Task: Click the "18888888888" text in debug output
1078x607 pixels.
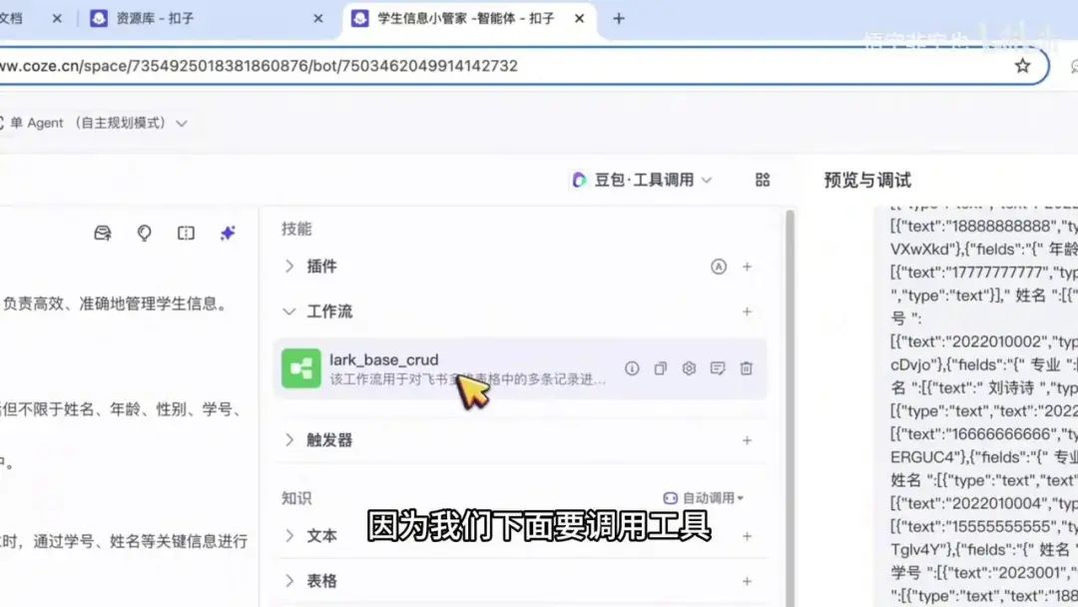Action: (x=1000, y=227)
